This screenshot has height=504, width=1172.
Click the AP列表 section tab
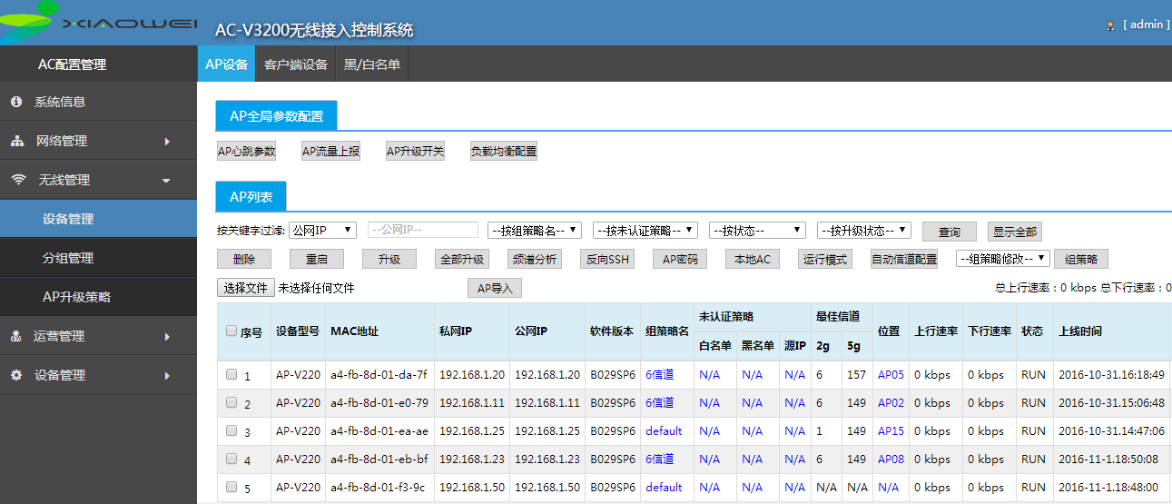pos(251,196)
